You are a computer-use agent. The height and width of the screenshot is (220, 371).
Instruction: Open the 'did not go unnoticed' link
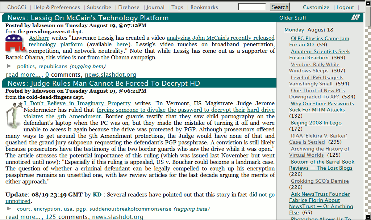[x=262, y=194]
